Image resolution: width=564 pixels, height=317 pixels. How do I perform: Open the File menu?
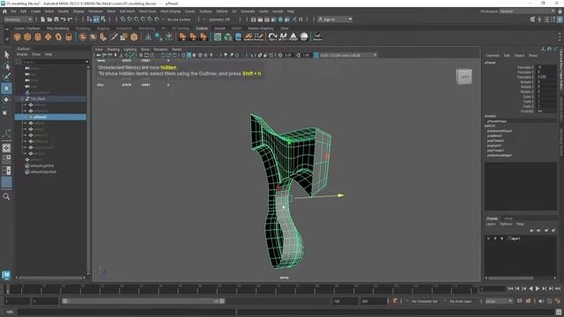[x=13, y=11]
